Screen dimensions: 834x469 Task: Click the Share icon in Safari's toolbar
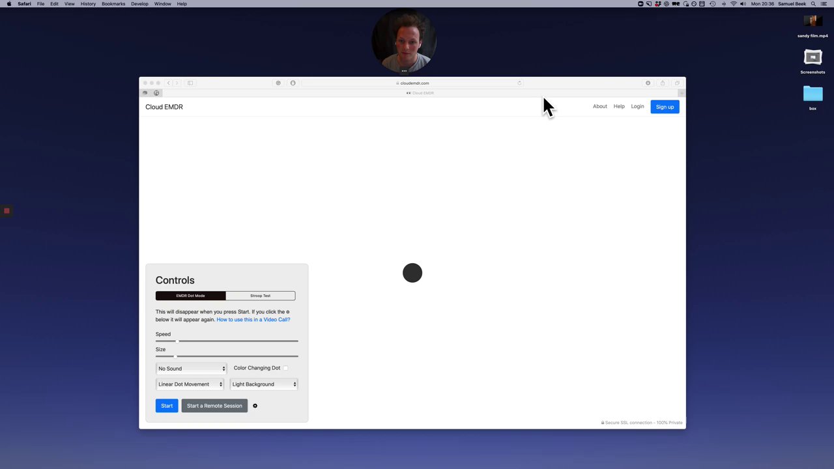coord(663,83)
